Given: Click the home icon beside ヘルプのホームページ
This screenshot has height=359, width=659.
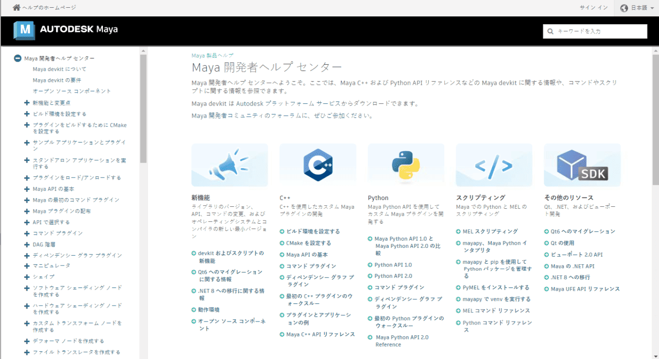Looking at the screenshot, I should 16,8.
